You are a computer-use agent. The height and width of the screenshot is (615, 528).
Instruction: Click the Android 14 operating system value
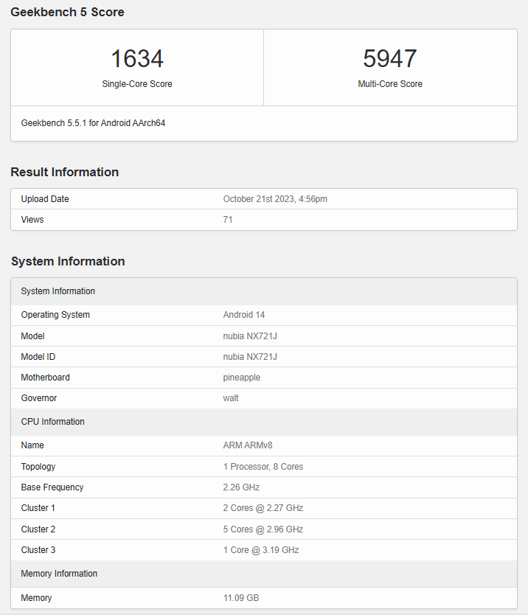[243, 315]
